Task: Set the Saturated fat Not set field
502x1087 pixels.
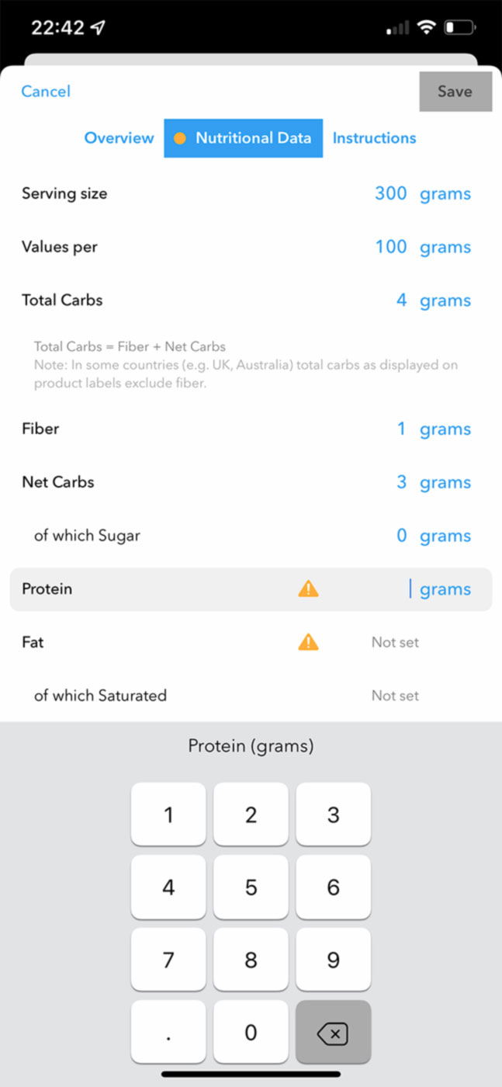Action: [395, 696]
